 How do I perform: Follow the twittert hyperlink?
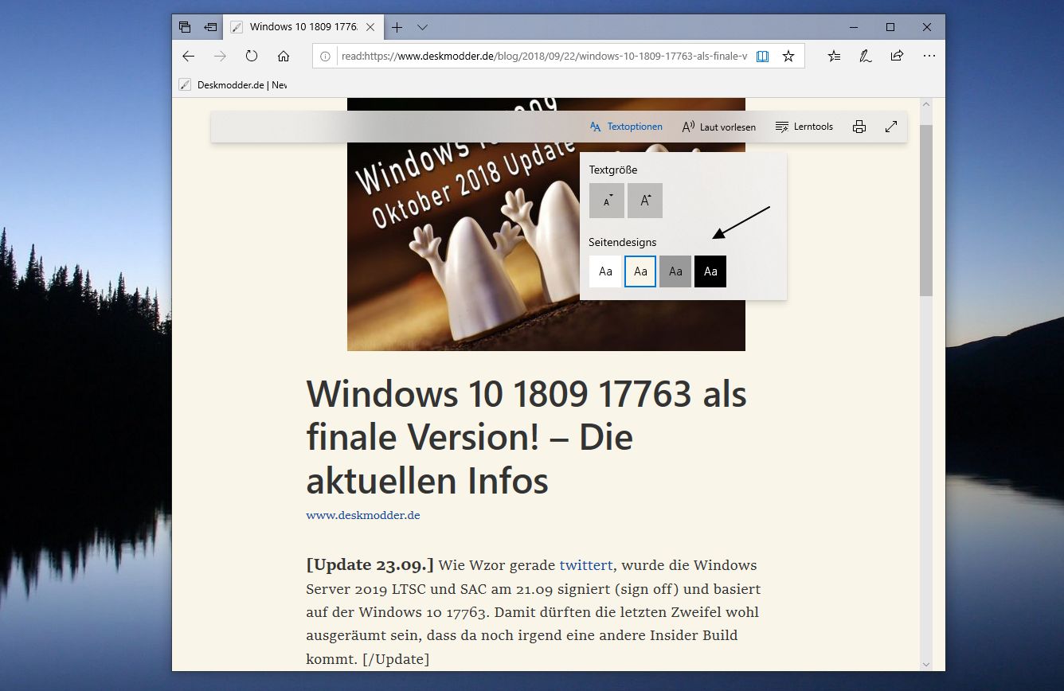586,565
